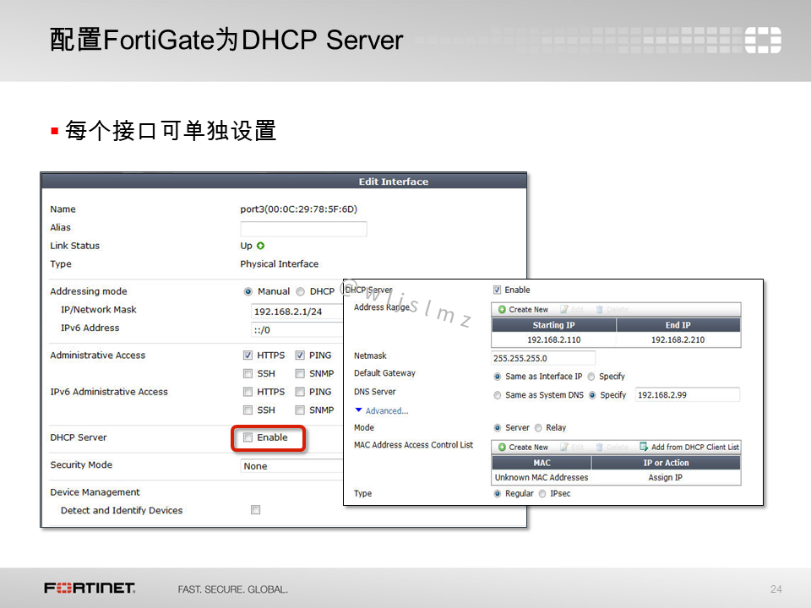
Task: Check DHCP Server Enable in Edit Interface
Action: 248,437
